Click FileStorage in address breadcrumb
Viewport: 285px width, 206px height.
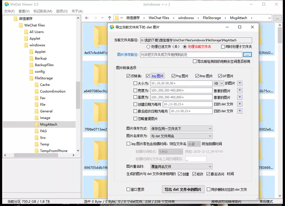[212, 18]
